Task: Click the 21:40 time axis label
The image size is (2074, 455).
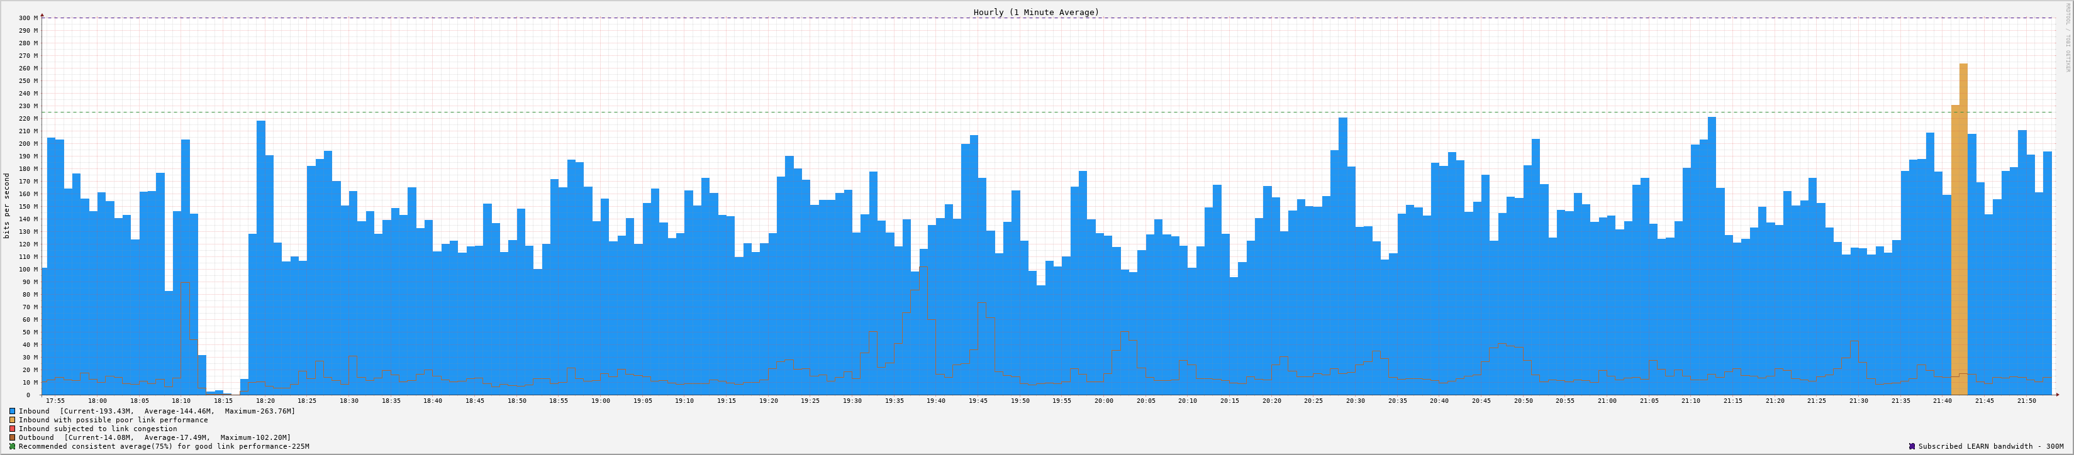Action: tap(1942, 400)
